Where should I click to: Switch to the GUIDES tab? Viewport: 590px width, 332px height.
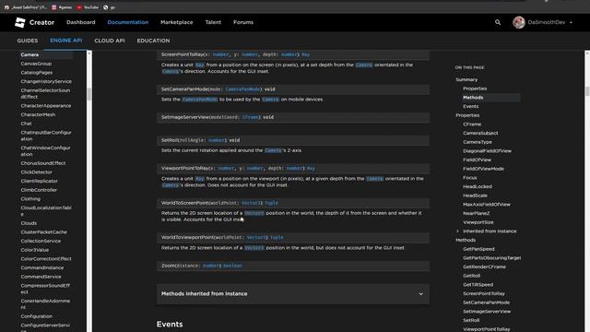28,41
